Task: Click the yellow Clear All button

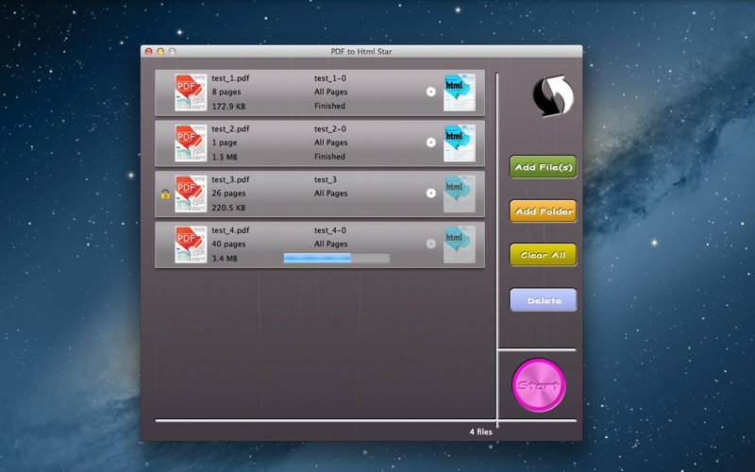Action: pyautogui.click(x=543, y=255)
